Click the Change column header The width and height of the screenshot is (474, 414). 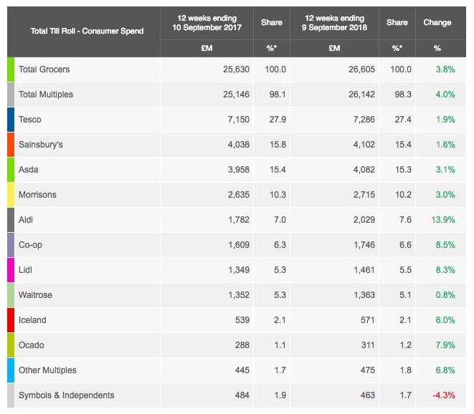click(x=437, y=23)
